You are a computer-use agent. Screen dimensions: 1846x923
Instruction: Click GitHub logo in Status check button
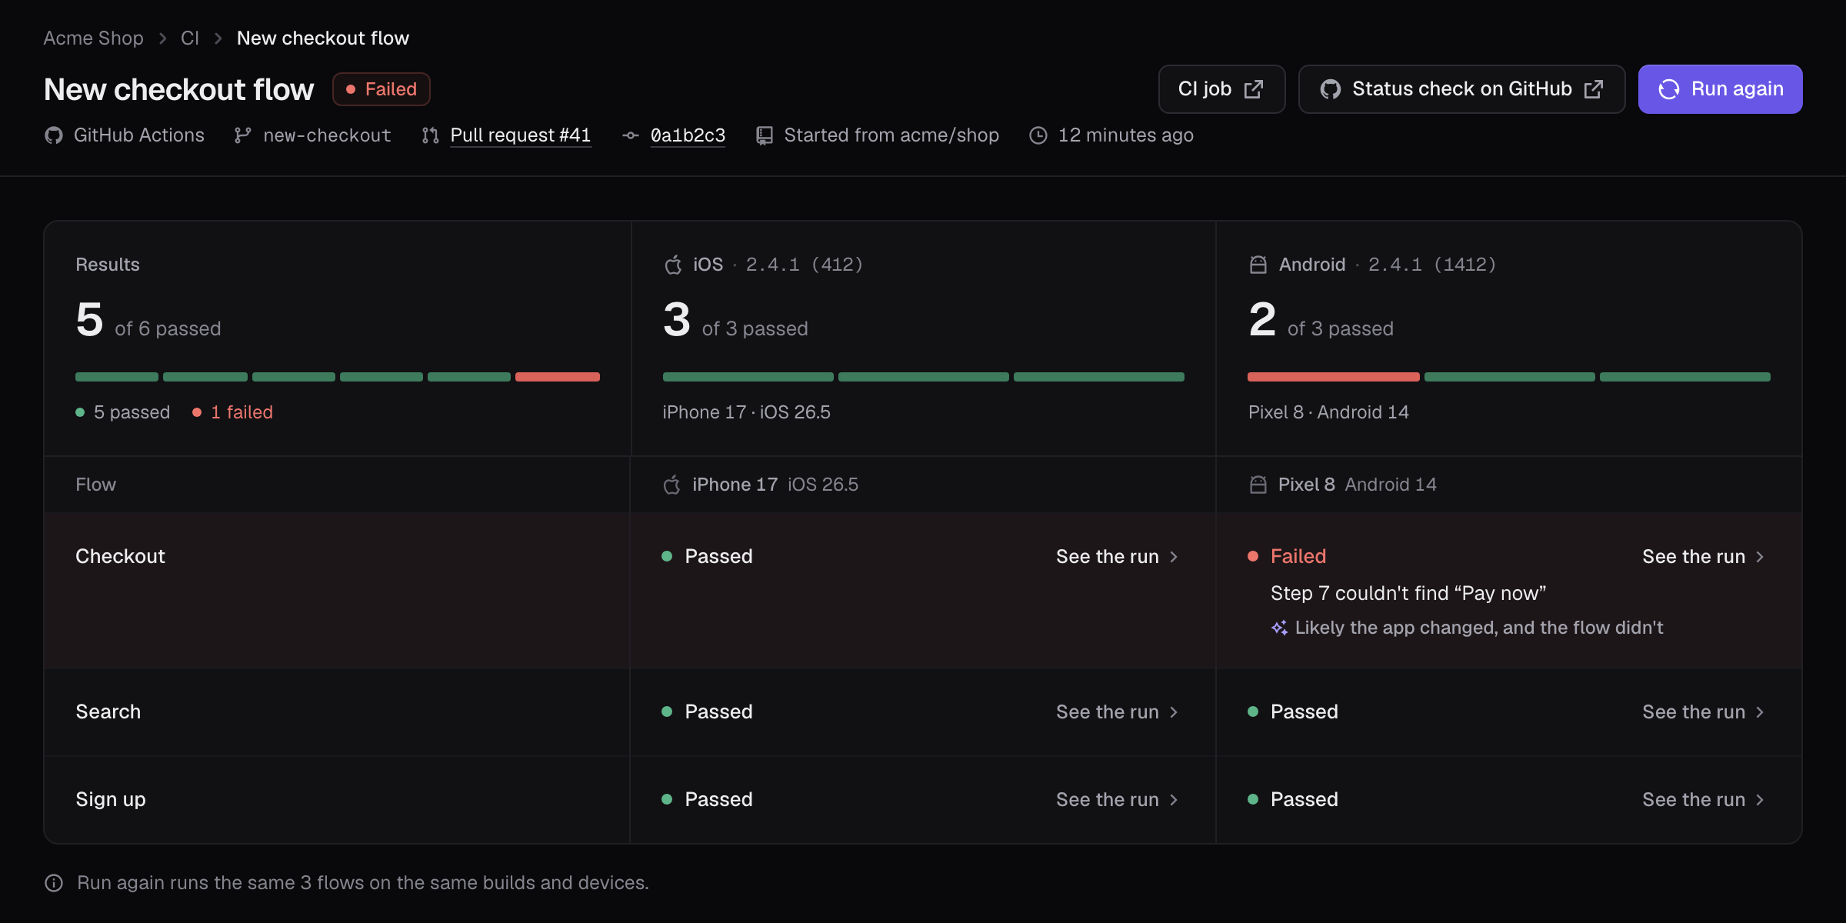click(1330, 89)
